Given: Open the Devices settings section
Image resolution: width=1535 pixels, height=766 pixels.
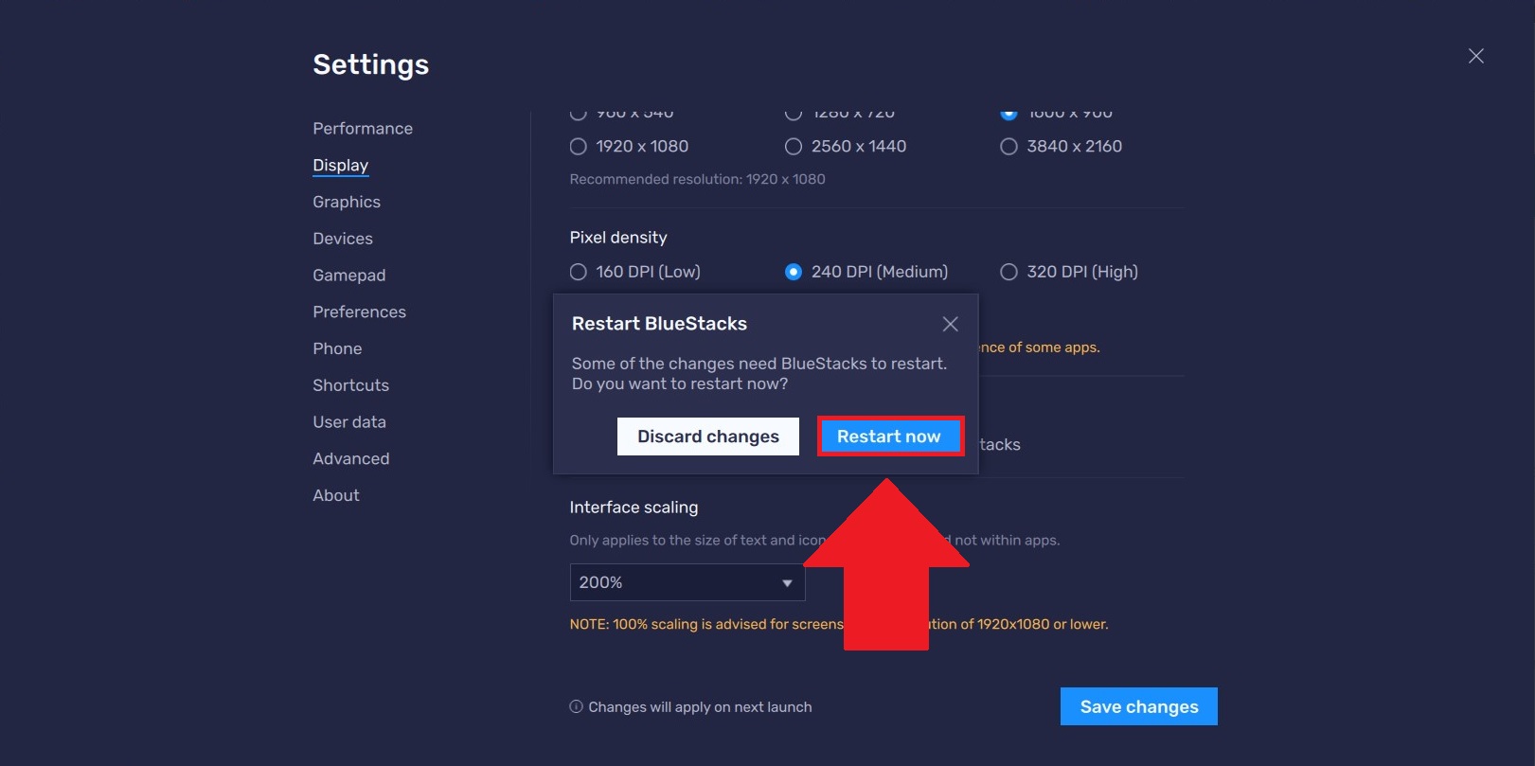Looking at the screenshot, I should click(343, 239).
